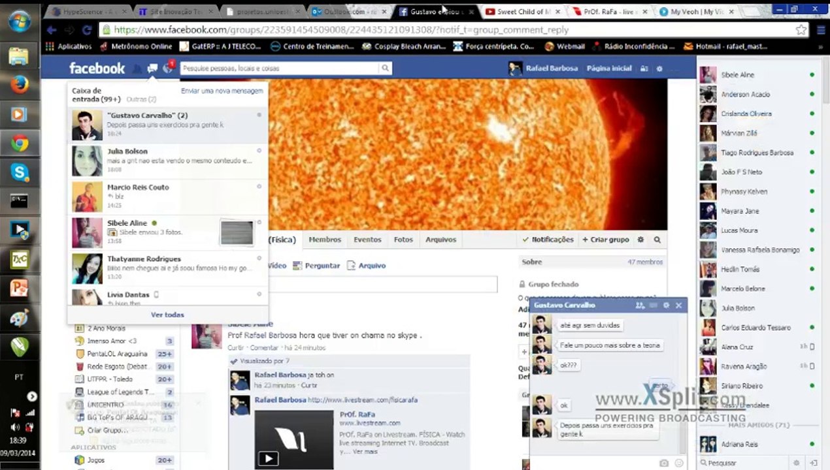This screenshot has height=470, width=830.
Task: Show more bookmarks with the overflow chevron
Action: (821, 47)
